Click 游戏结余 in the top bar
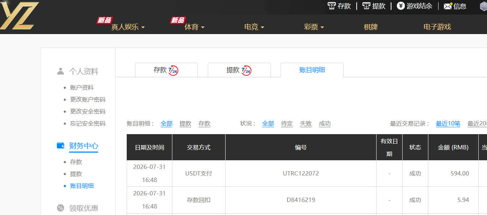 [x=419, y=6]
